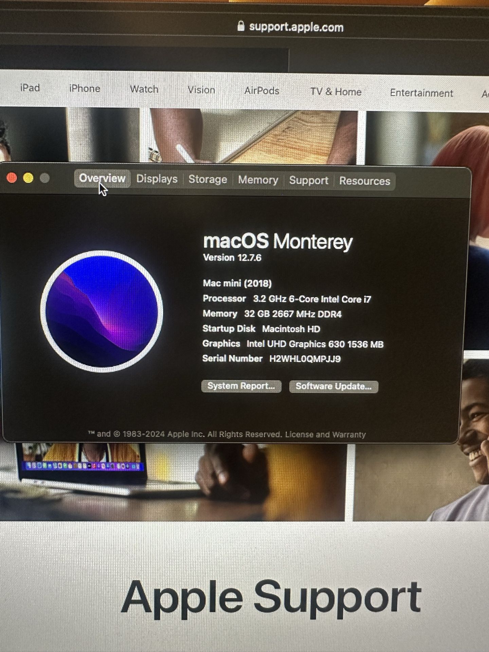Viewport: 489px width, 652px height.
Task: Close the About This Mac window
Action: 12,178
